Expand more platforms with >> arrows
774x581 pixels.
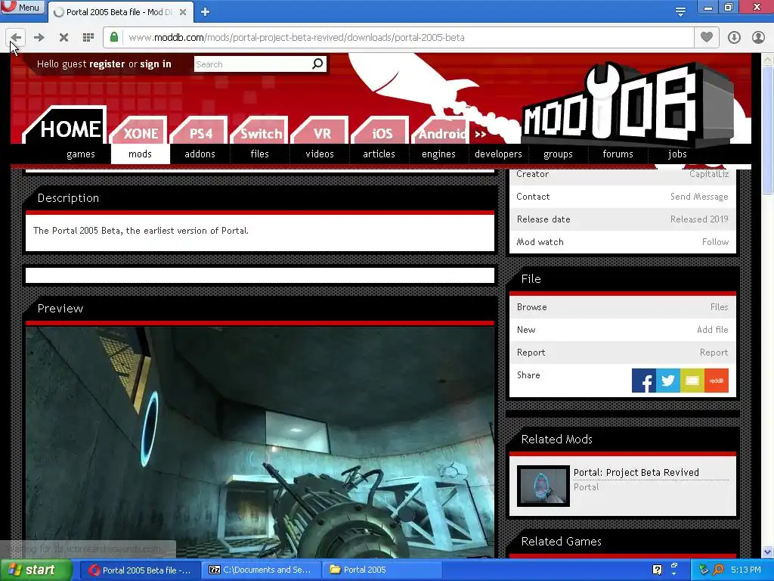pos(480,134)
